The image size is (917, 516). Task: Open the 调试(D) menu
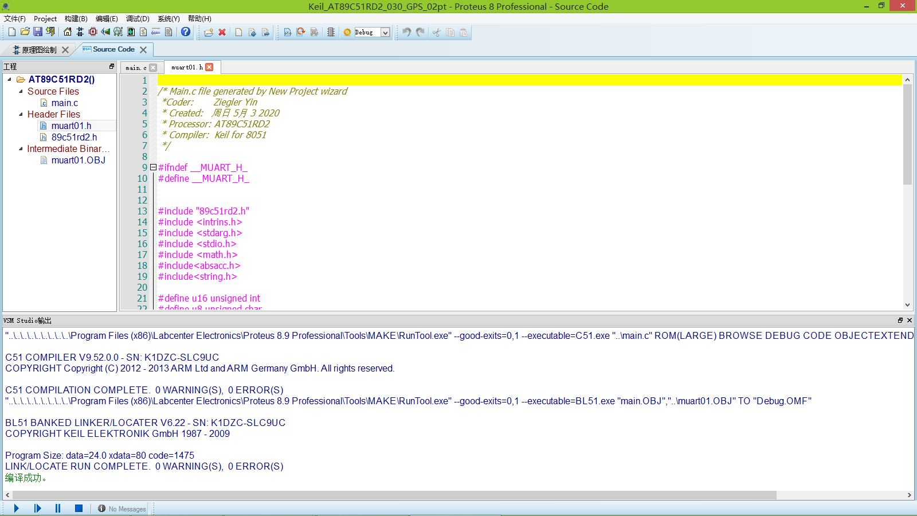(138, 18)
